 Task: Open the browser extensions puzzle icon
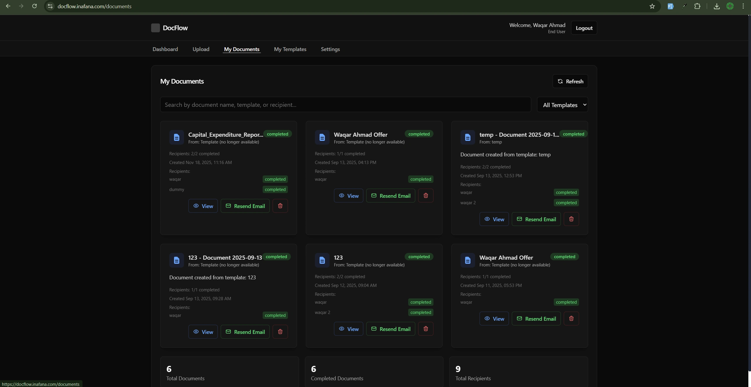tap(697, 6)
